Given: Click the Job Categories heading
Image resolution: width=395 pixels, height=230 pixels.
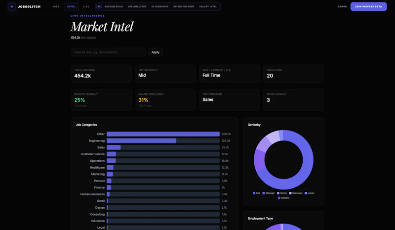Looking at the screenshot, I should point(86,125).
